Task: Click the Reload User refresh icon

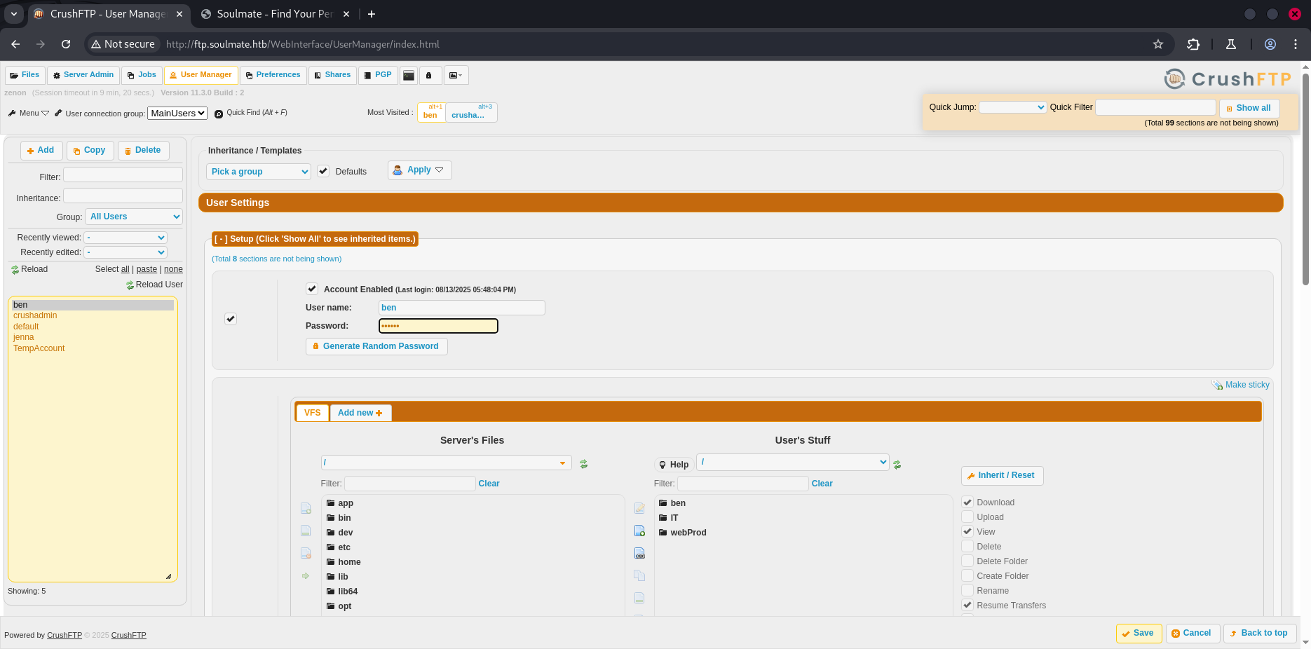Action: point(130,285)
